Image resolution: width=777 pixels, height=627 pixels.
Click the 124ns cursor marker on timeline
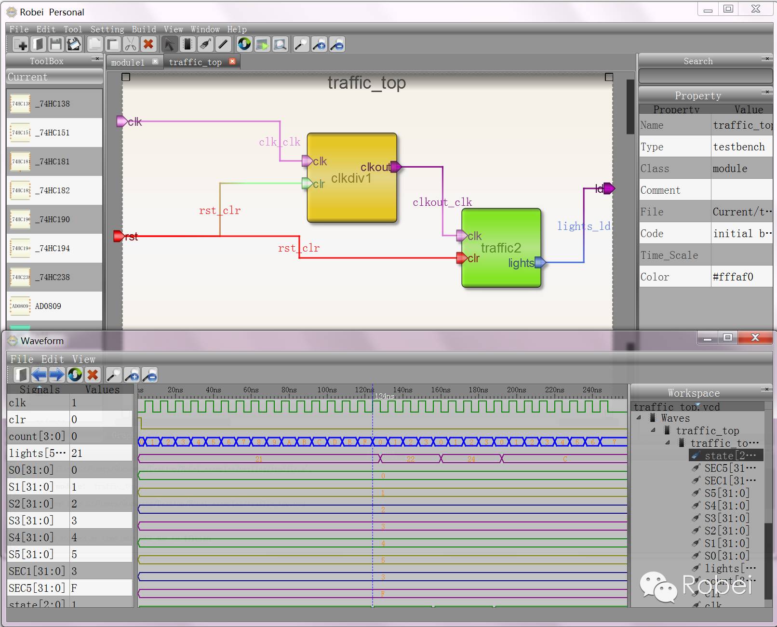384,396
